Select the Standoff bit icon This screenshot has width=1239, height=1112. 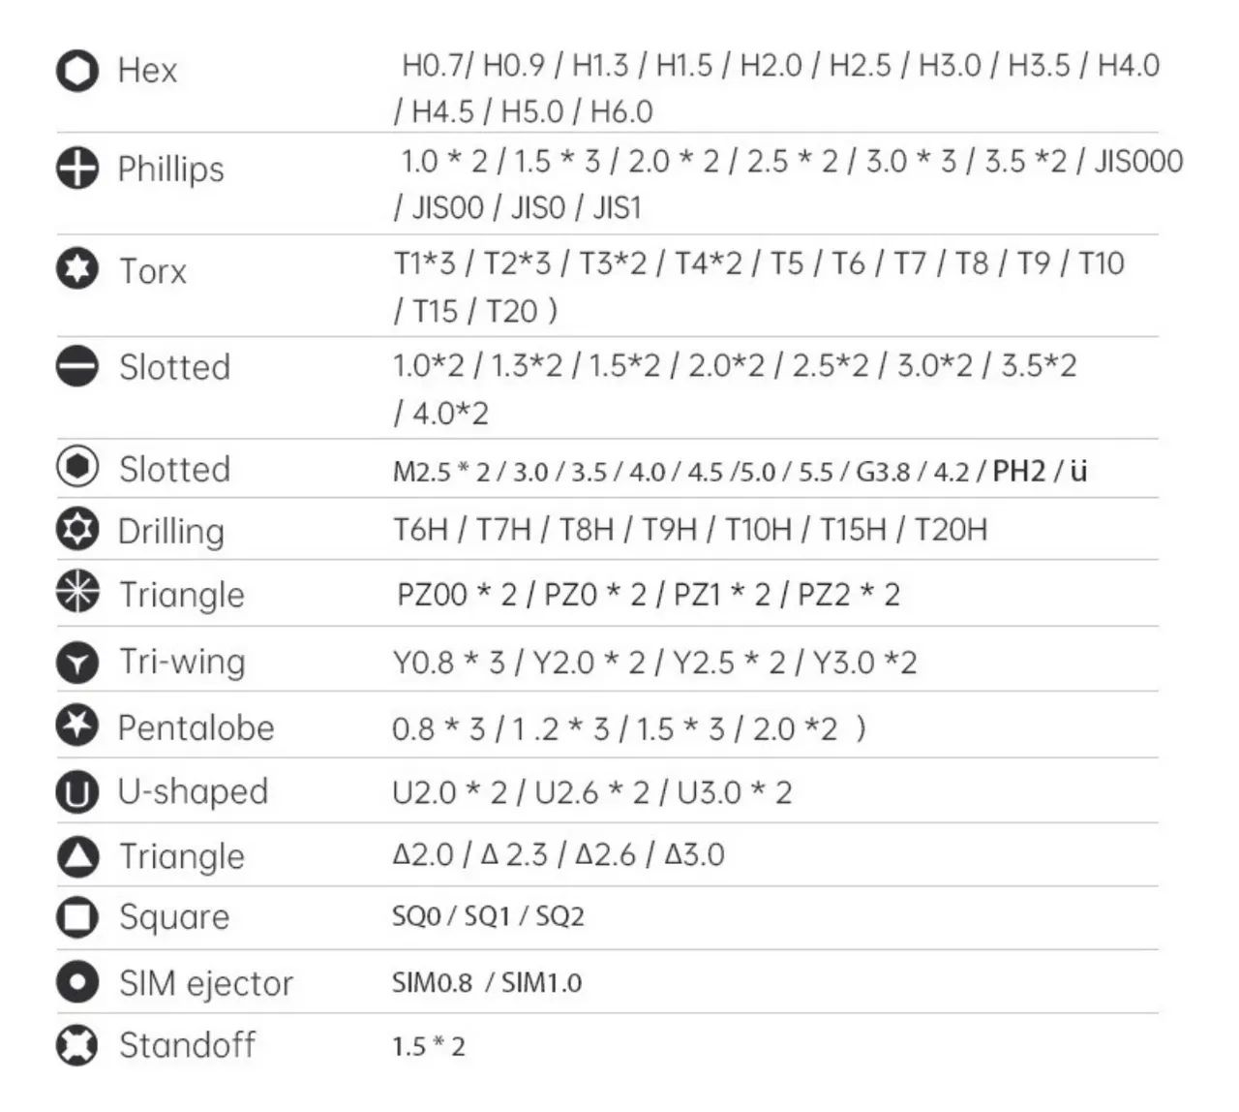coord(77,1045)
